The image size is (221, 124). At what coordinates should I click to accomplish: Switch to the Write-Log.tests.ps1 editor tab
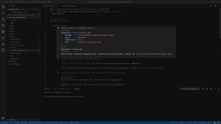[69, 6]
